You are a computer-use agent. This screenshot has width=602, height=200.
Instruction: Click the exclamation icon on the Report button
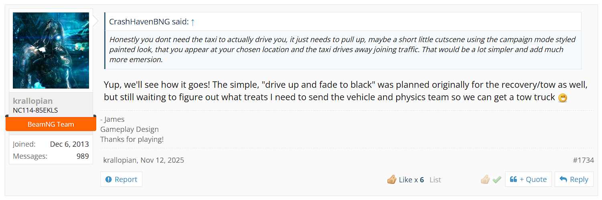[x=108, y=180]
